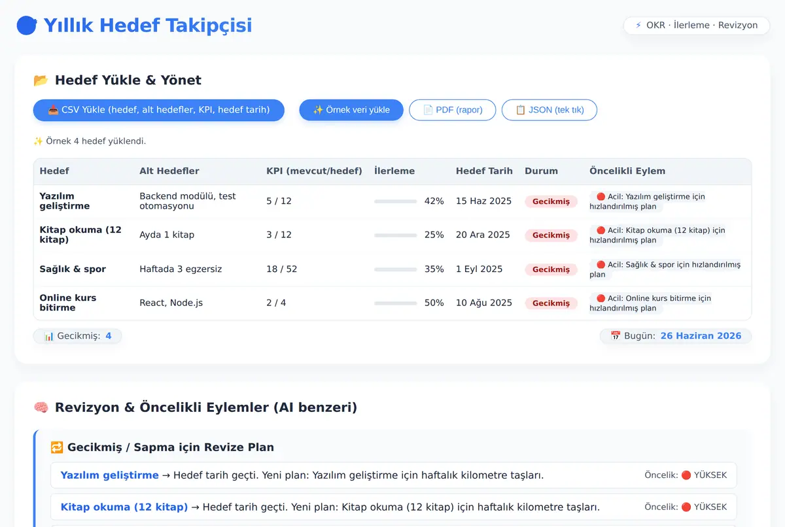This screenshot has width=785, height=527.
Task: Select the KPI (mevcut/hedef) column header
Action: (314, 171)
